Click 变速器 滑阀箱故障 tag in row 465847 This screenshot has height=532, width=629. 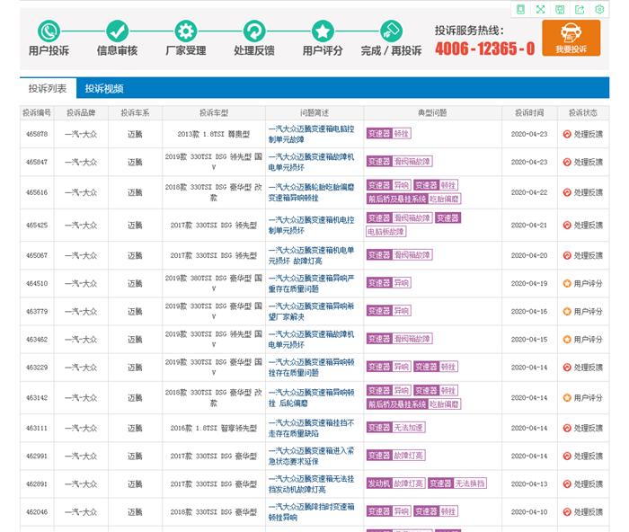coord(399,162)
